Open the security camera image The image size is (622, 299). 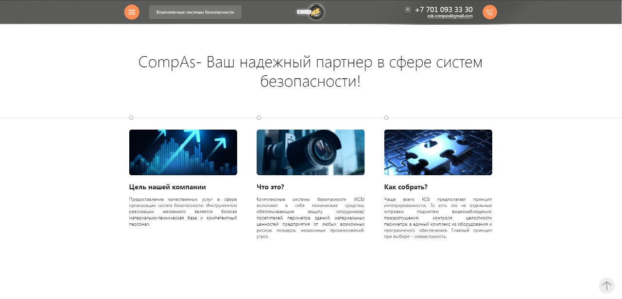pyautogui.click(x=311, y=152)
